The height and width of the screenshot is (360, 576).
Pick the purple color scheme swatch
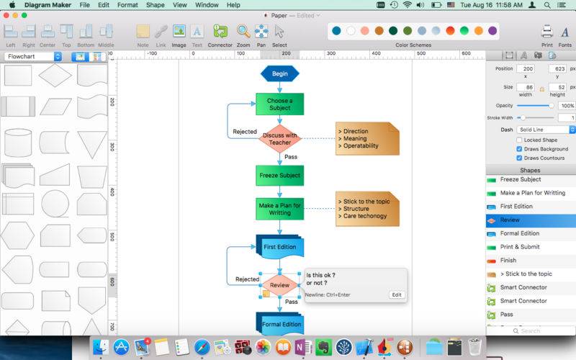(492, 31)
